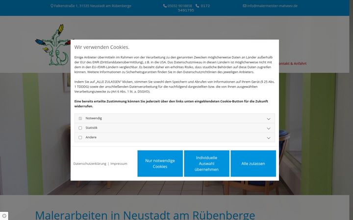This screenshot has width=353, height=220.
Task: Click the info@malermeister-matveev.de email link
Action: click(x=272, y=6)
